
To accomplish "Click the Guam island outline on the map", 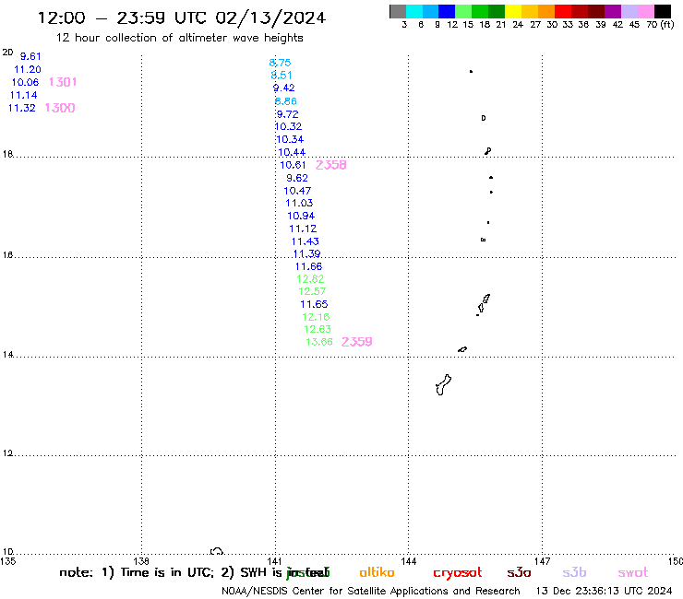I will (x=443, y=384).
